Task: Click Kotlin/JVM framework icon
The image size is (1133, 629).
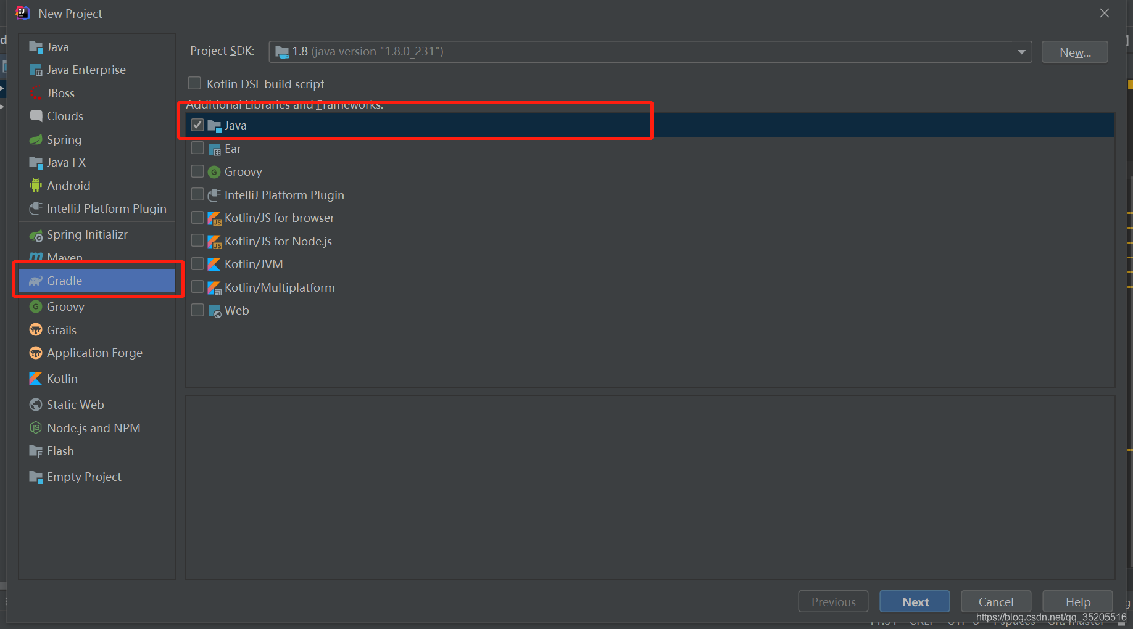Action: coord(214,265)
